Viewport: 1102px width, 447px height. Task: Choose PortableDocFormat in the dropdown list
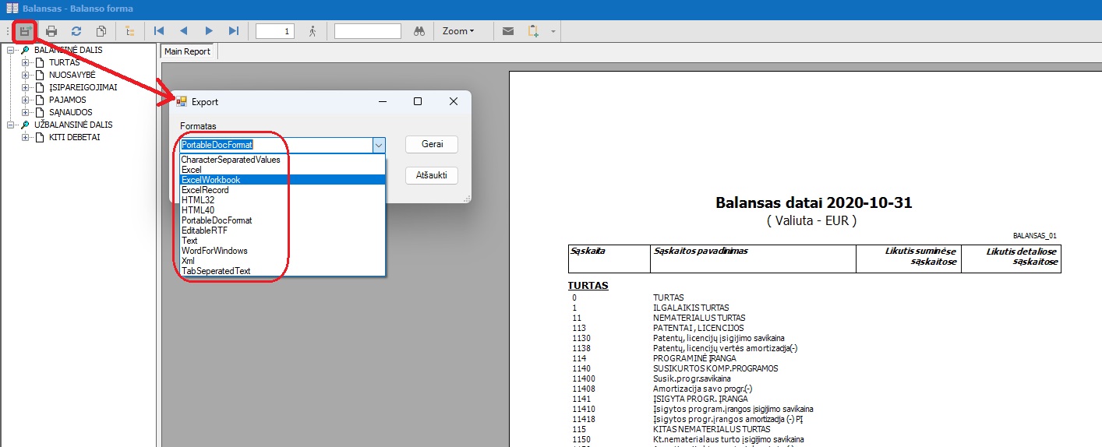282,220
